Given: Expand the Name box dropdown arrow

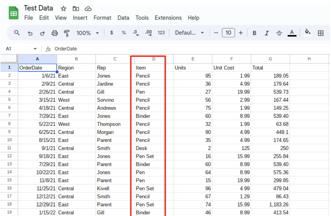Looking at the screenshot, I should pos(35,49).
